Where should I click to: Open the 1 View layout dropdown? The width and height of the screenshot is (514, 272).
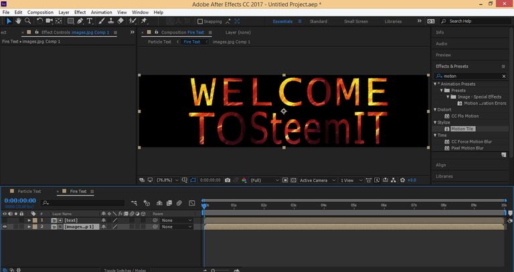351,180
